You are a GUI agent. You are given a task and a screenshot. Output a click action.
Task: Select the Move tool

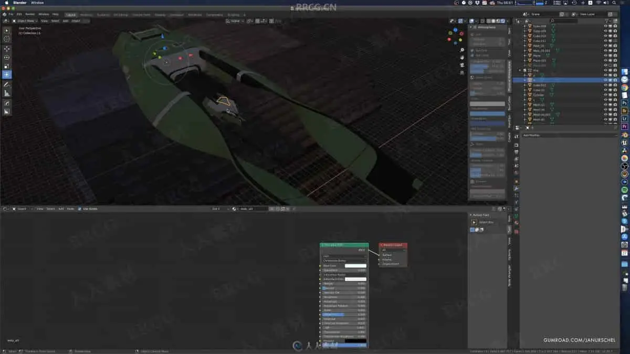[7, 49]
